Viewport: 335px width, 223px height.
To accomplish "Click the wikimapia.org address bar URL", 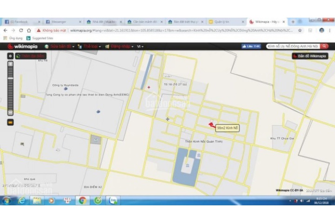I will [181, 31].
